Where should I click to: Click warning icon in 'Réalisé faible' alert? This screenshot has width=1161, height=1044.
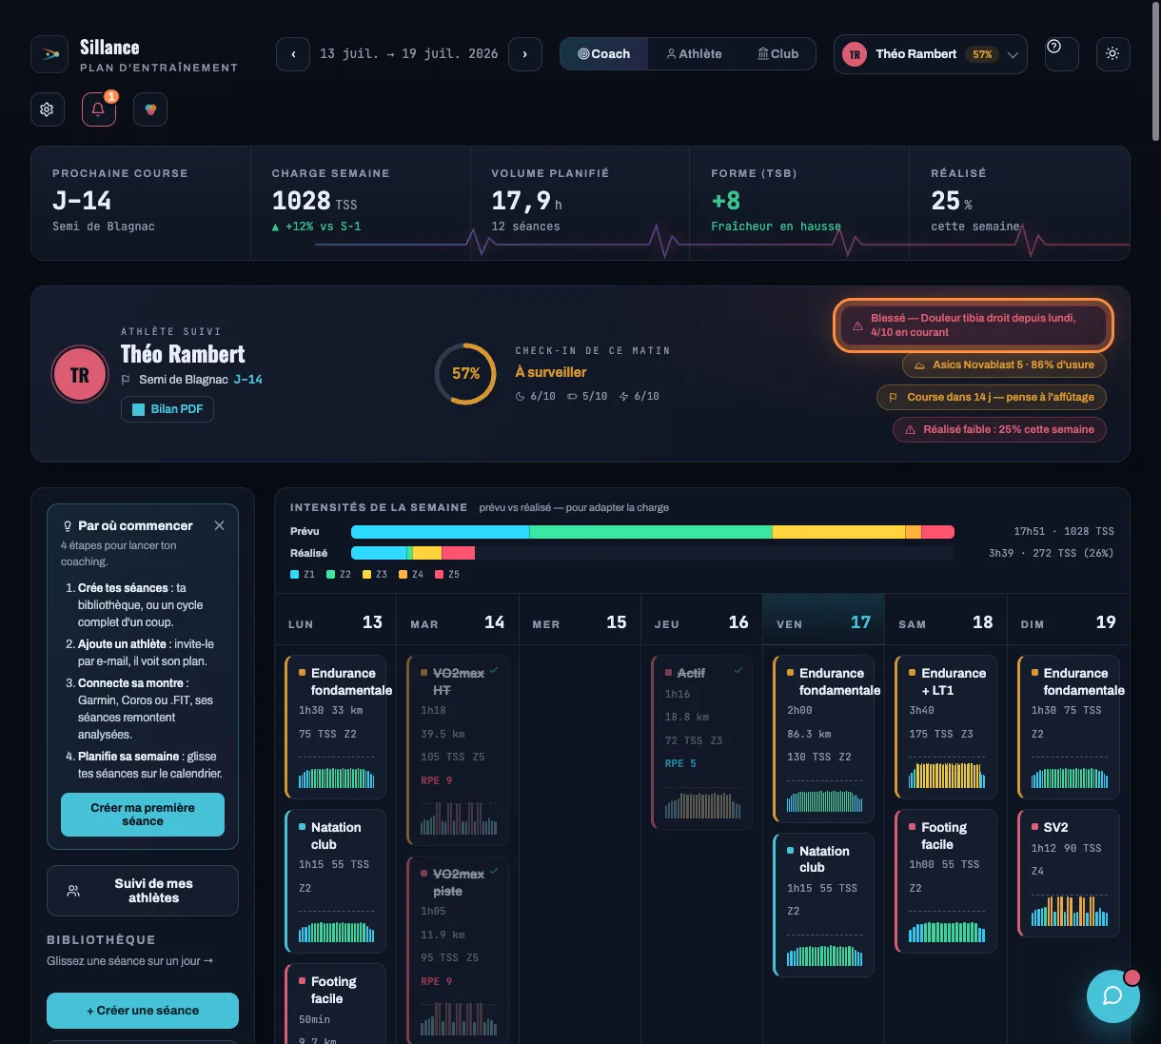(910, 430)
